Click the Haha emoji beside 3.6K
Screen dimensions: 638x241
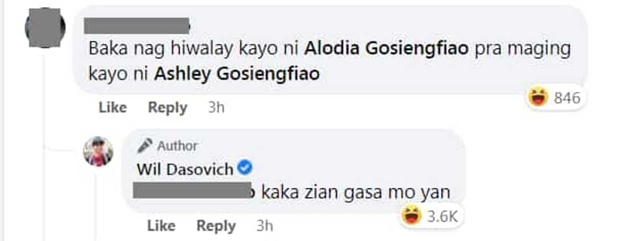[411, 216]
